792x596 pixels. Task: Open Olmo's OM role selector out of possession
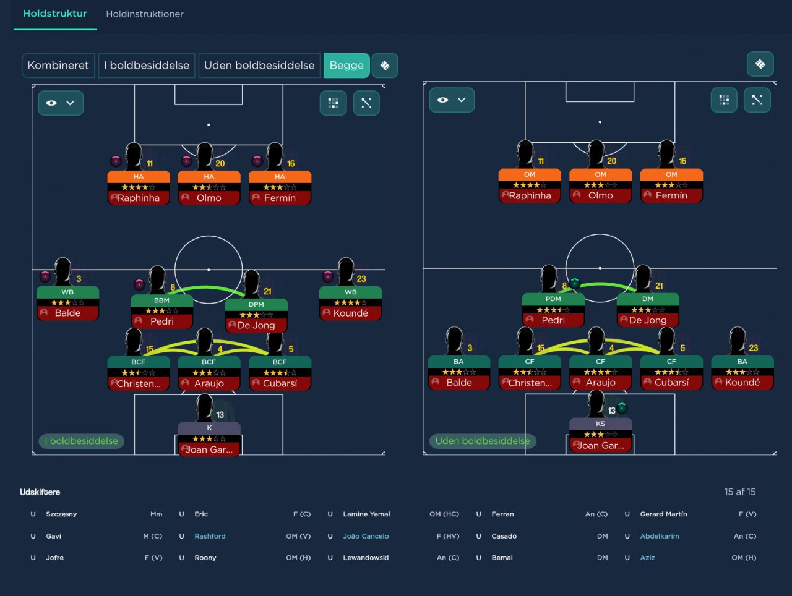pos(601,174)
